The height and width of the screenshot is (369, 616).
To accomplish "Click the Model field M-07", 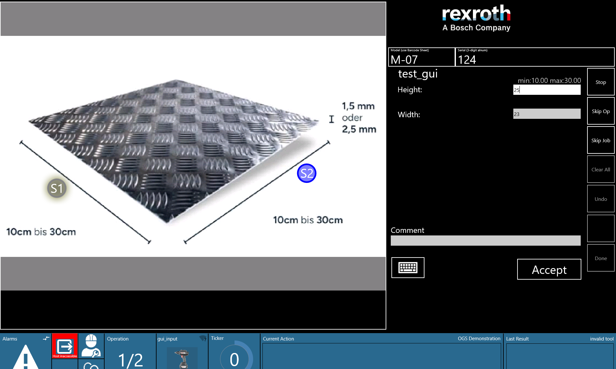I will pyautogui.click(x=422, y=57).
